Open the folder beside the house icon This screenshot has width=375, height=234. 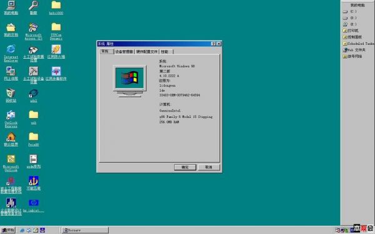[x=34, y=139]
